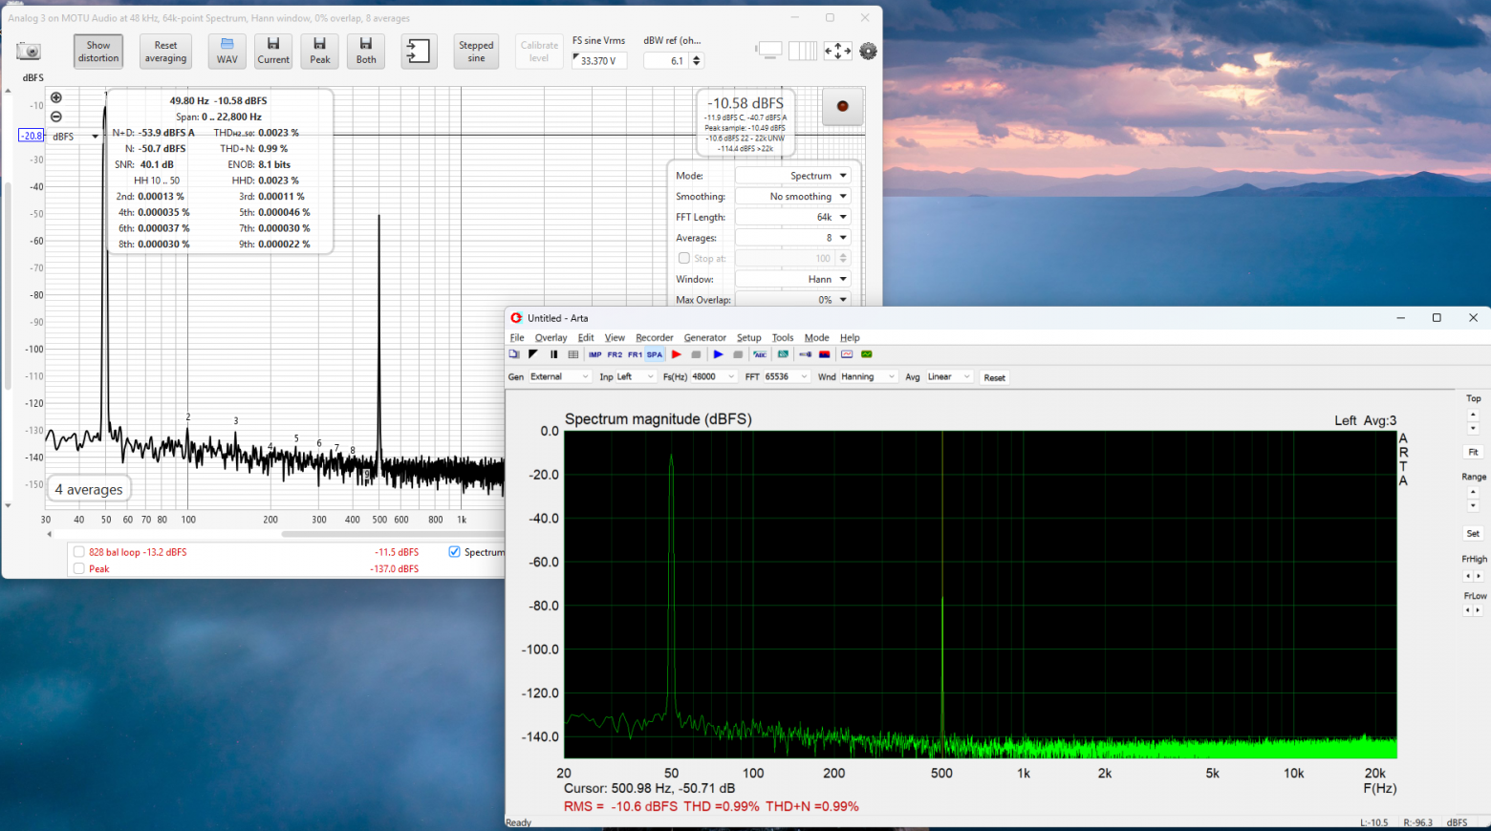Toggle the Peak trace checkbox
This screenshot has width=1491, height=831.
click(79, 568)
